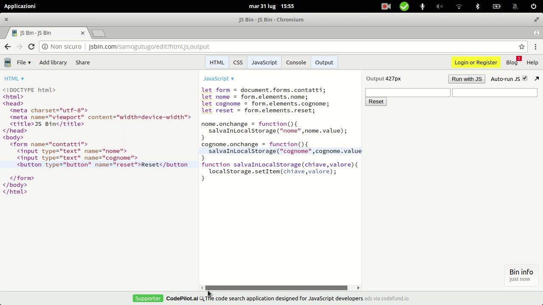Image resolution: width=543 pixels, height=305 pixels.
Task: Click the Bin info box
Action: pos(521,274)
